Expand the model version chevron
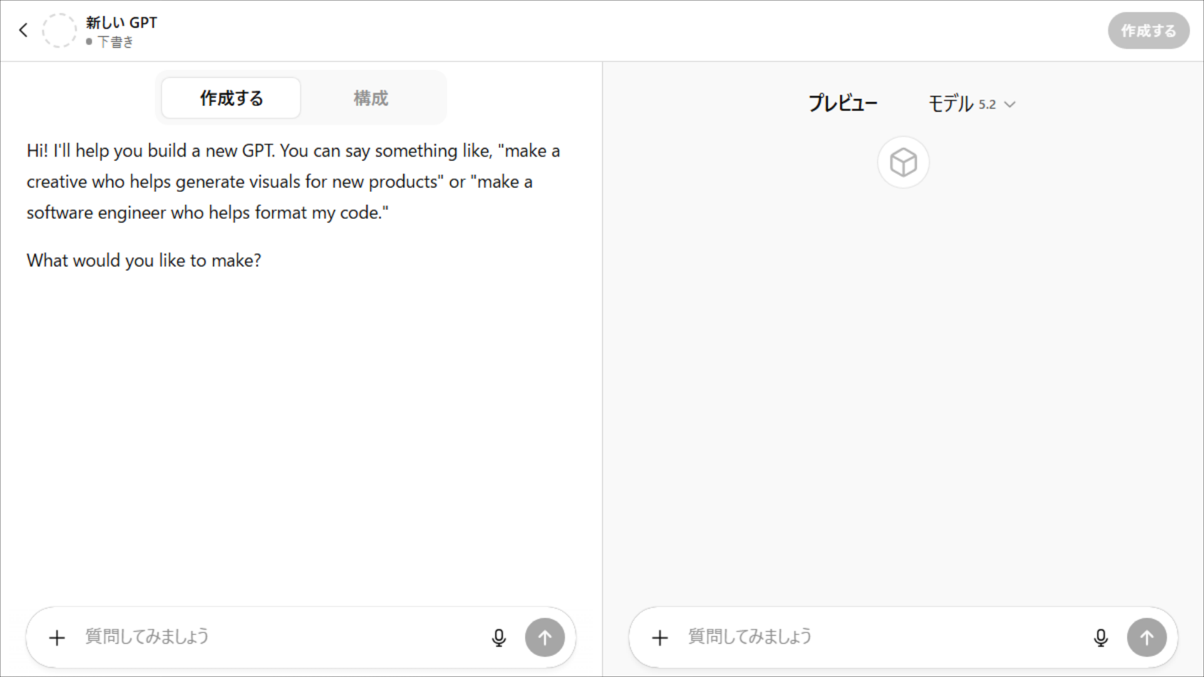Image resolution: width=1204 pixels, height=677 pixels. [1010, 105]
